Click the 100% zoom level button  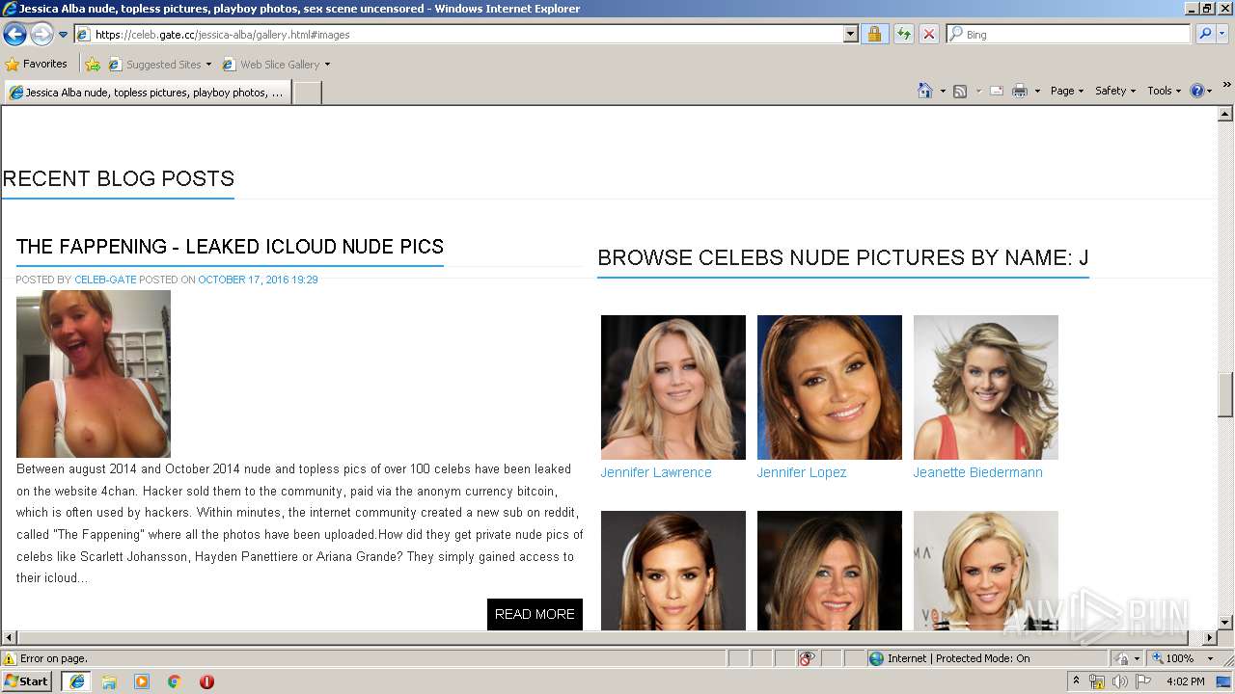[1173, 658]
